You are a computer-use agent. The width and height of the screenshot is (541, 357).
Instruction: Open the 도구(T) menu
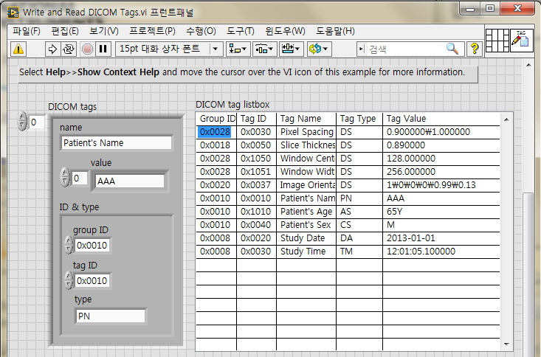pos(239,31)
